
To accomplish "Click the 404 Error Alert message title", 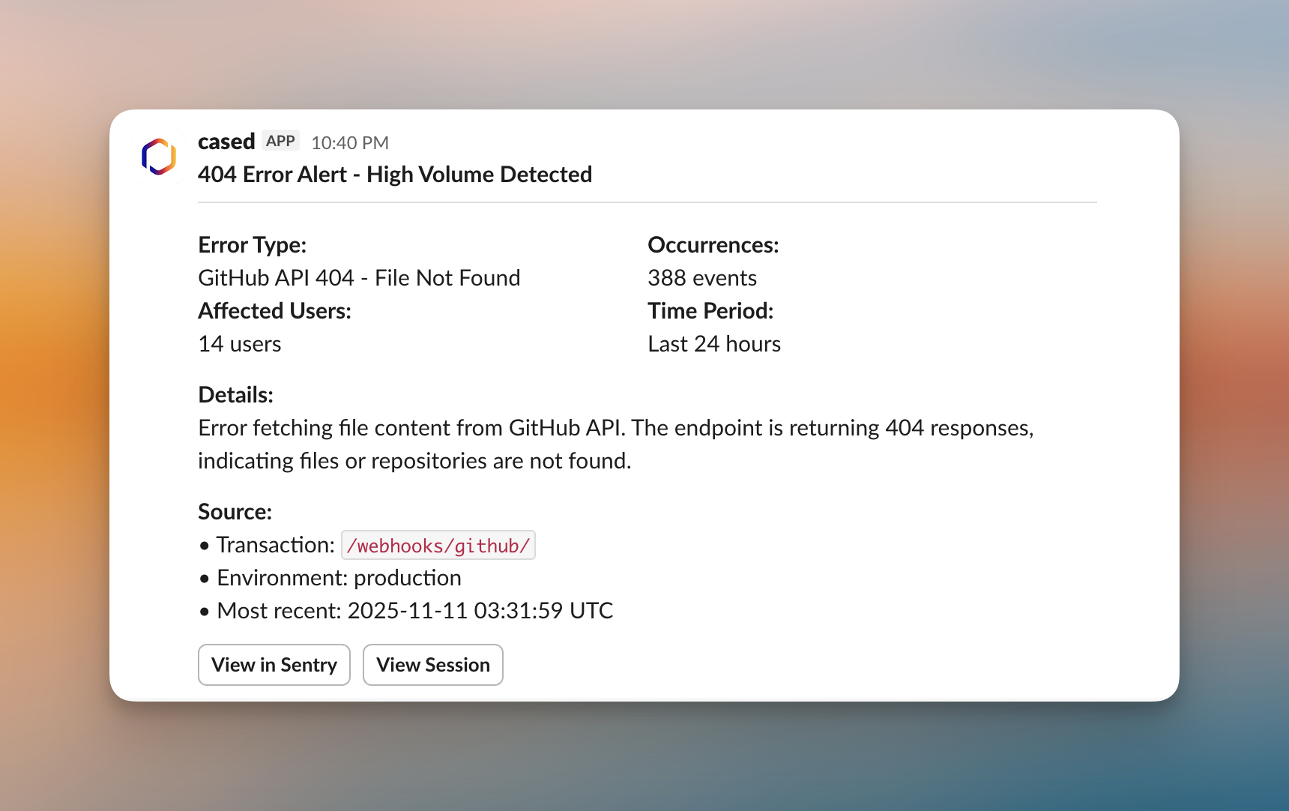I will 395,175.
